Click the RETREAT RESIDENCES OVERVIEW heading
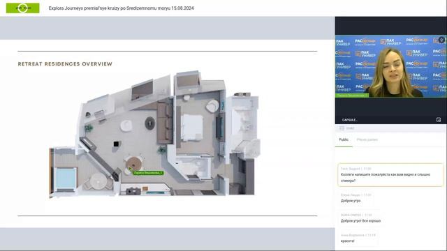This screenshot has height=251, width=447. click(x=65, y=64)
